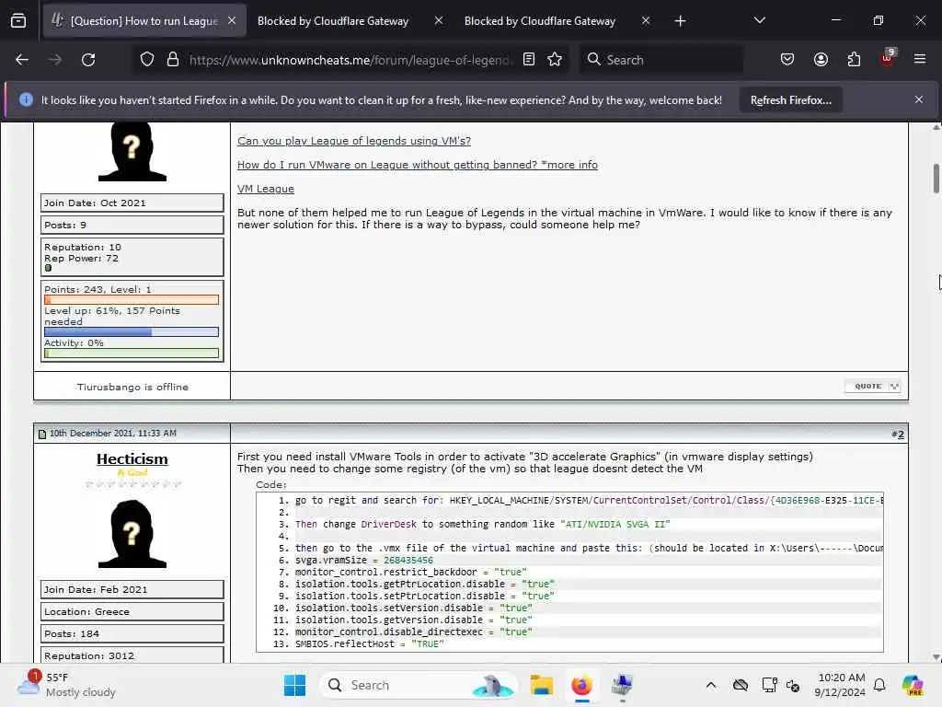Image resolution: width=942 pixels, height=707 pixels.
Task: Click the Refresh Firefox button
Action: click(790, 100)
